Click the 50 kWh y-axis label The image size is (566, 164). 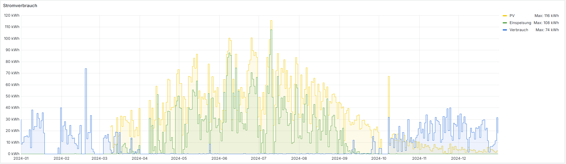(x=12, y=96)
